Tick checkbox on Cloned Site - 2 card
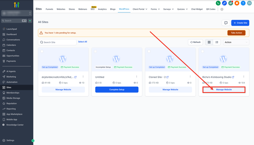254x145 pixels. point(149,51)
